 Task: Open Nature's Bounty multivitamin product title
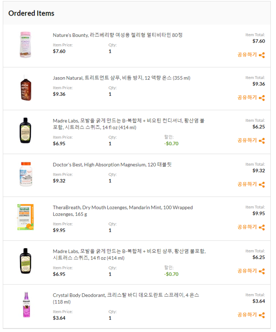tap(117, 35)
